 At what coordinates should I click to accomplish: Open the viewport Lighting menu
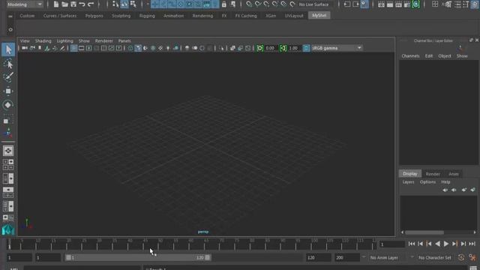point(65,40)
